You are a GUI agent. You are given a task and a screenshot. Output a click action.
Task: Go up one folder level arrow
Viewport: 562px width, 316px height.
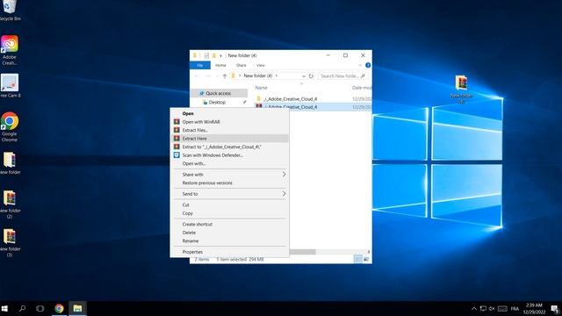click(x=225, y=76)
